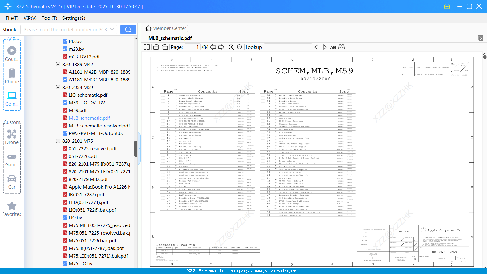This screenshot has width=487, height=274.
Task: Click the Shrink button
Action: pos(10,29)
